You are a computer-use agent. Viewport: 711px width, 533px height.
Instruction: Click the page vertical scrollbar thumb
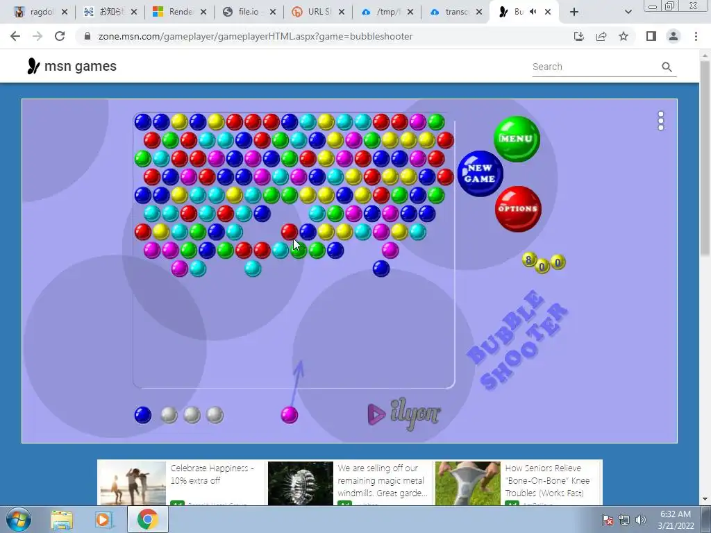tap(705, 159)
